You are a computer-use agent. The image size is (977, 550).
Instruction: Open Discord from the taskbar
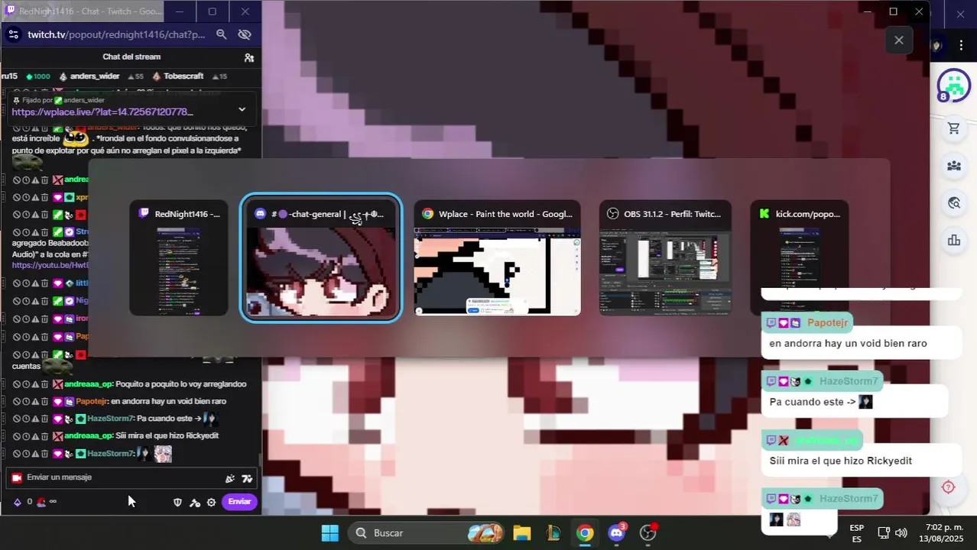click(617, 533)
